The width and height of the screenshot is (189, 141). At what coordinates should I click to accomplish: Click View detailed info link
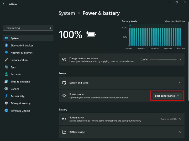(x=174, y=21)
